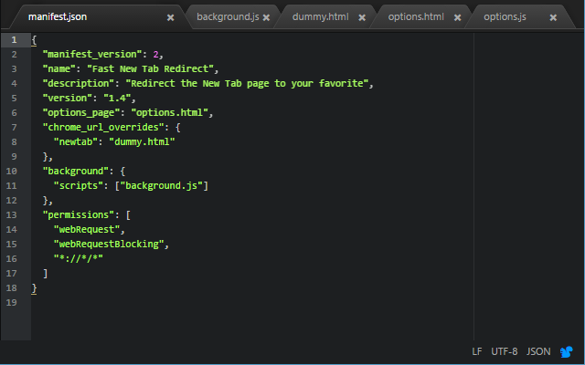
Task: Close the options.html tab
Action: point(457,17)
